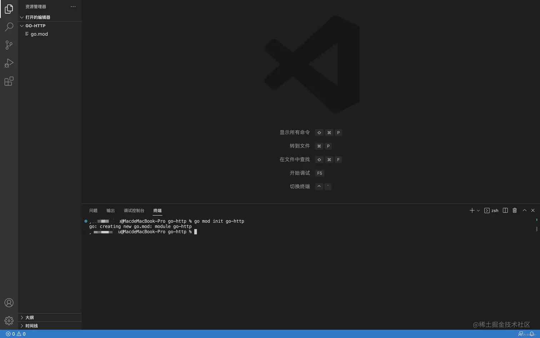The height and width of the screenshot is (338, 540).
Task: Close the terminal panel
Action: 533,211
